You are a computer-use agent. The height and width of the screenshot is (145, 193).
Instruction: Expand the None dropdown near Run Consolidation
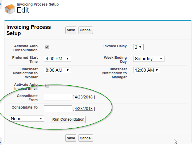pyautogui.click(x=27, y=119)
